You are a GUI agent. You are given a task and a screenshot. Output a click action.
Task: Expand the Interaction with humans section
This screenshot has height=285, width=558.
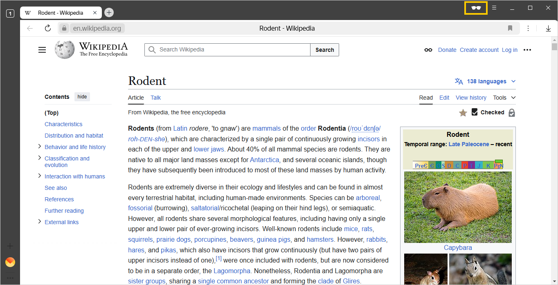click(40, 176)
